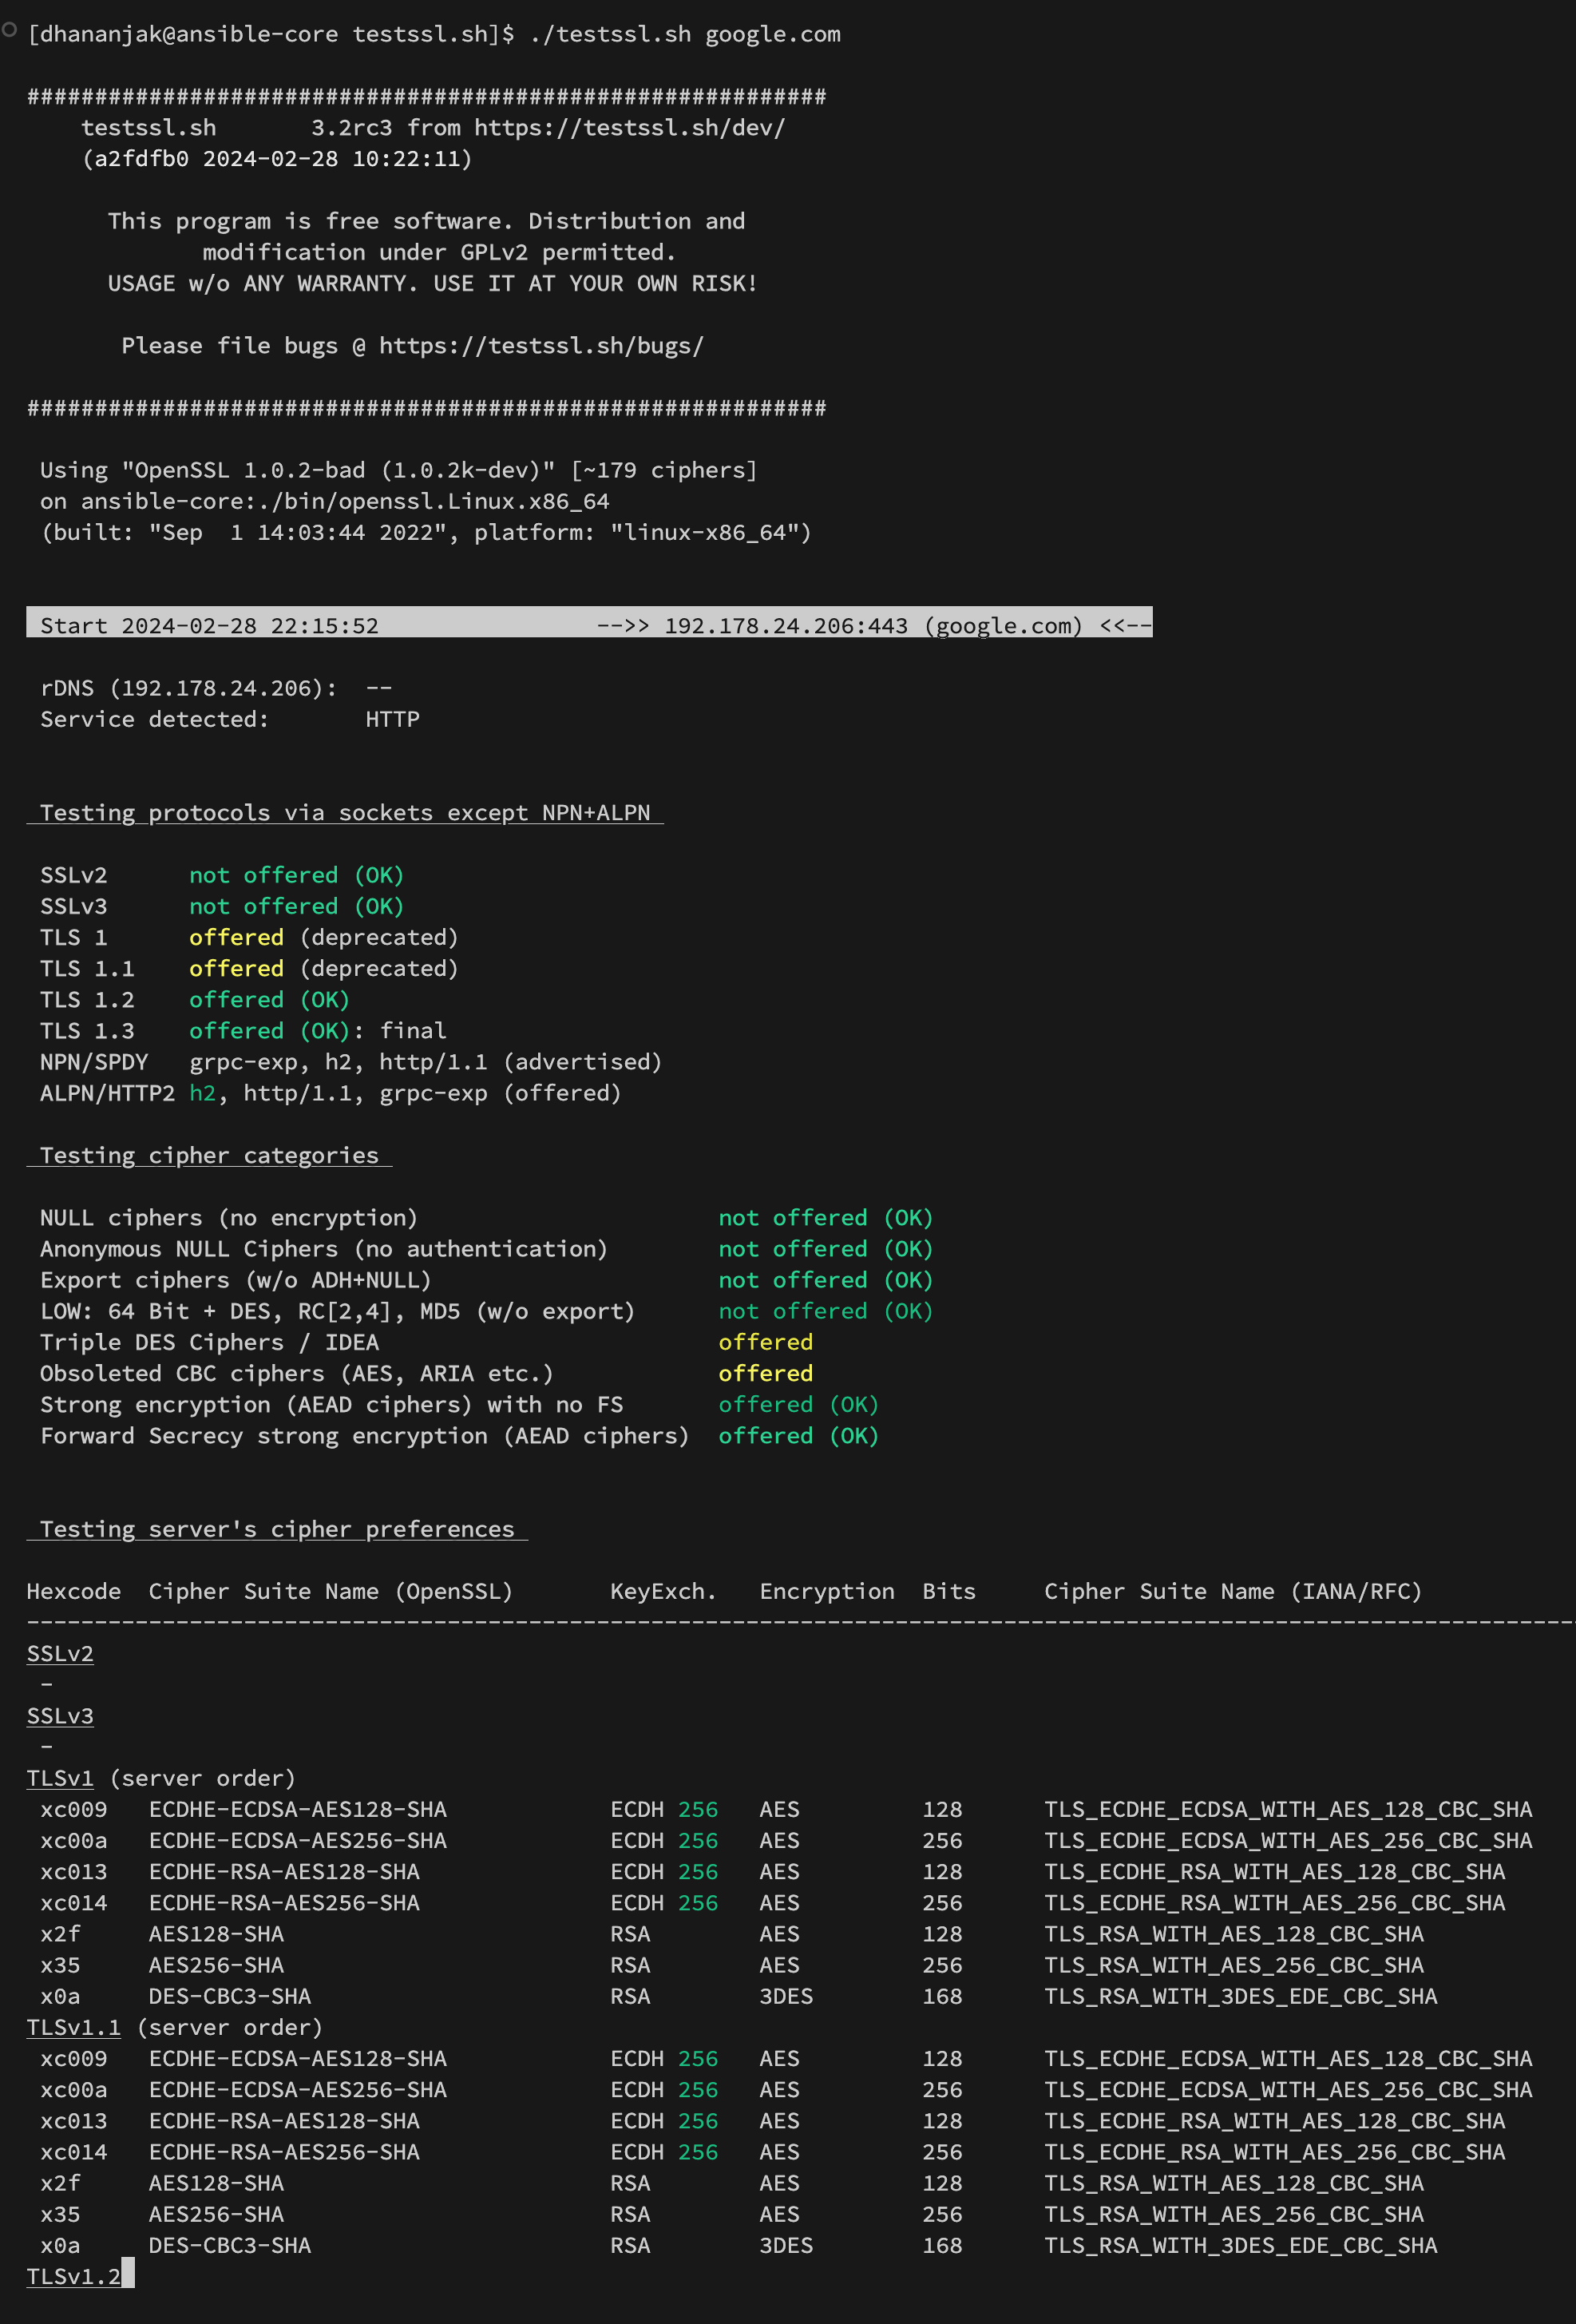Image resolution: width=1576 pixels, height=2324 pixels.
Task: Open the https://testssl.sh/bugs/ link
Action: [x=541, y=346]
